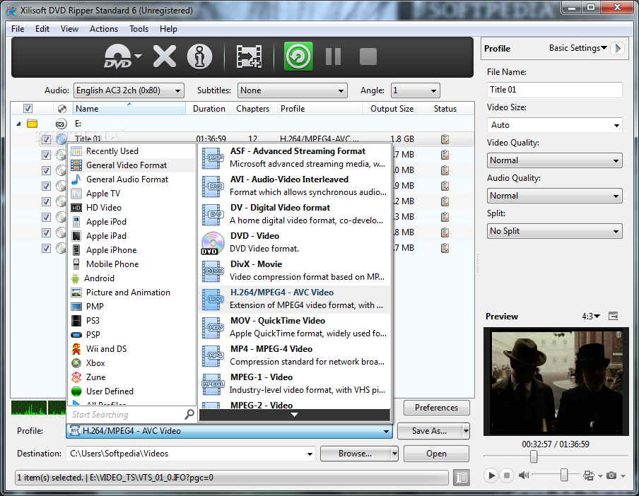Select DivX - Movie profile
Image resolution: width=639 pixels, height=496 pixels.
pos(294,271)
